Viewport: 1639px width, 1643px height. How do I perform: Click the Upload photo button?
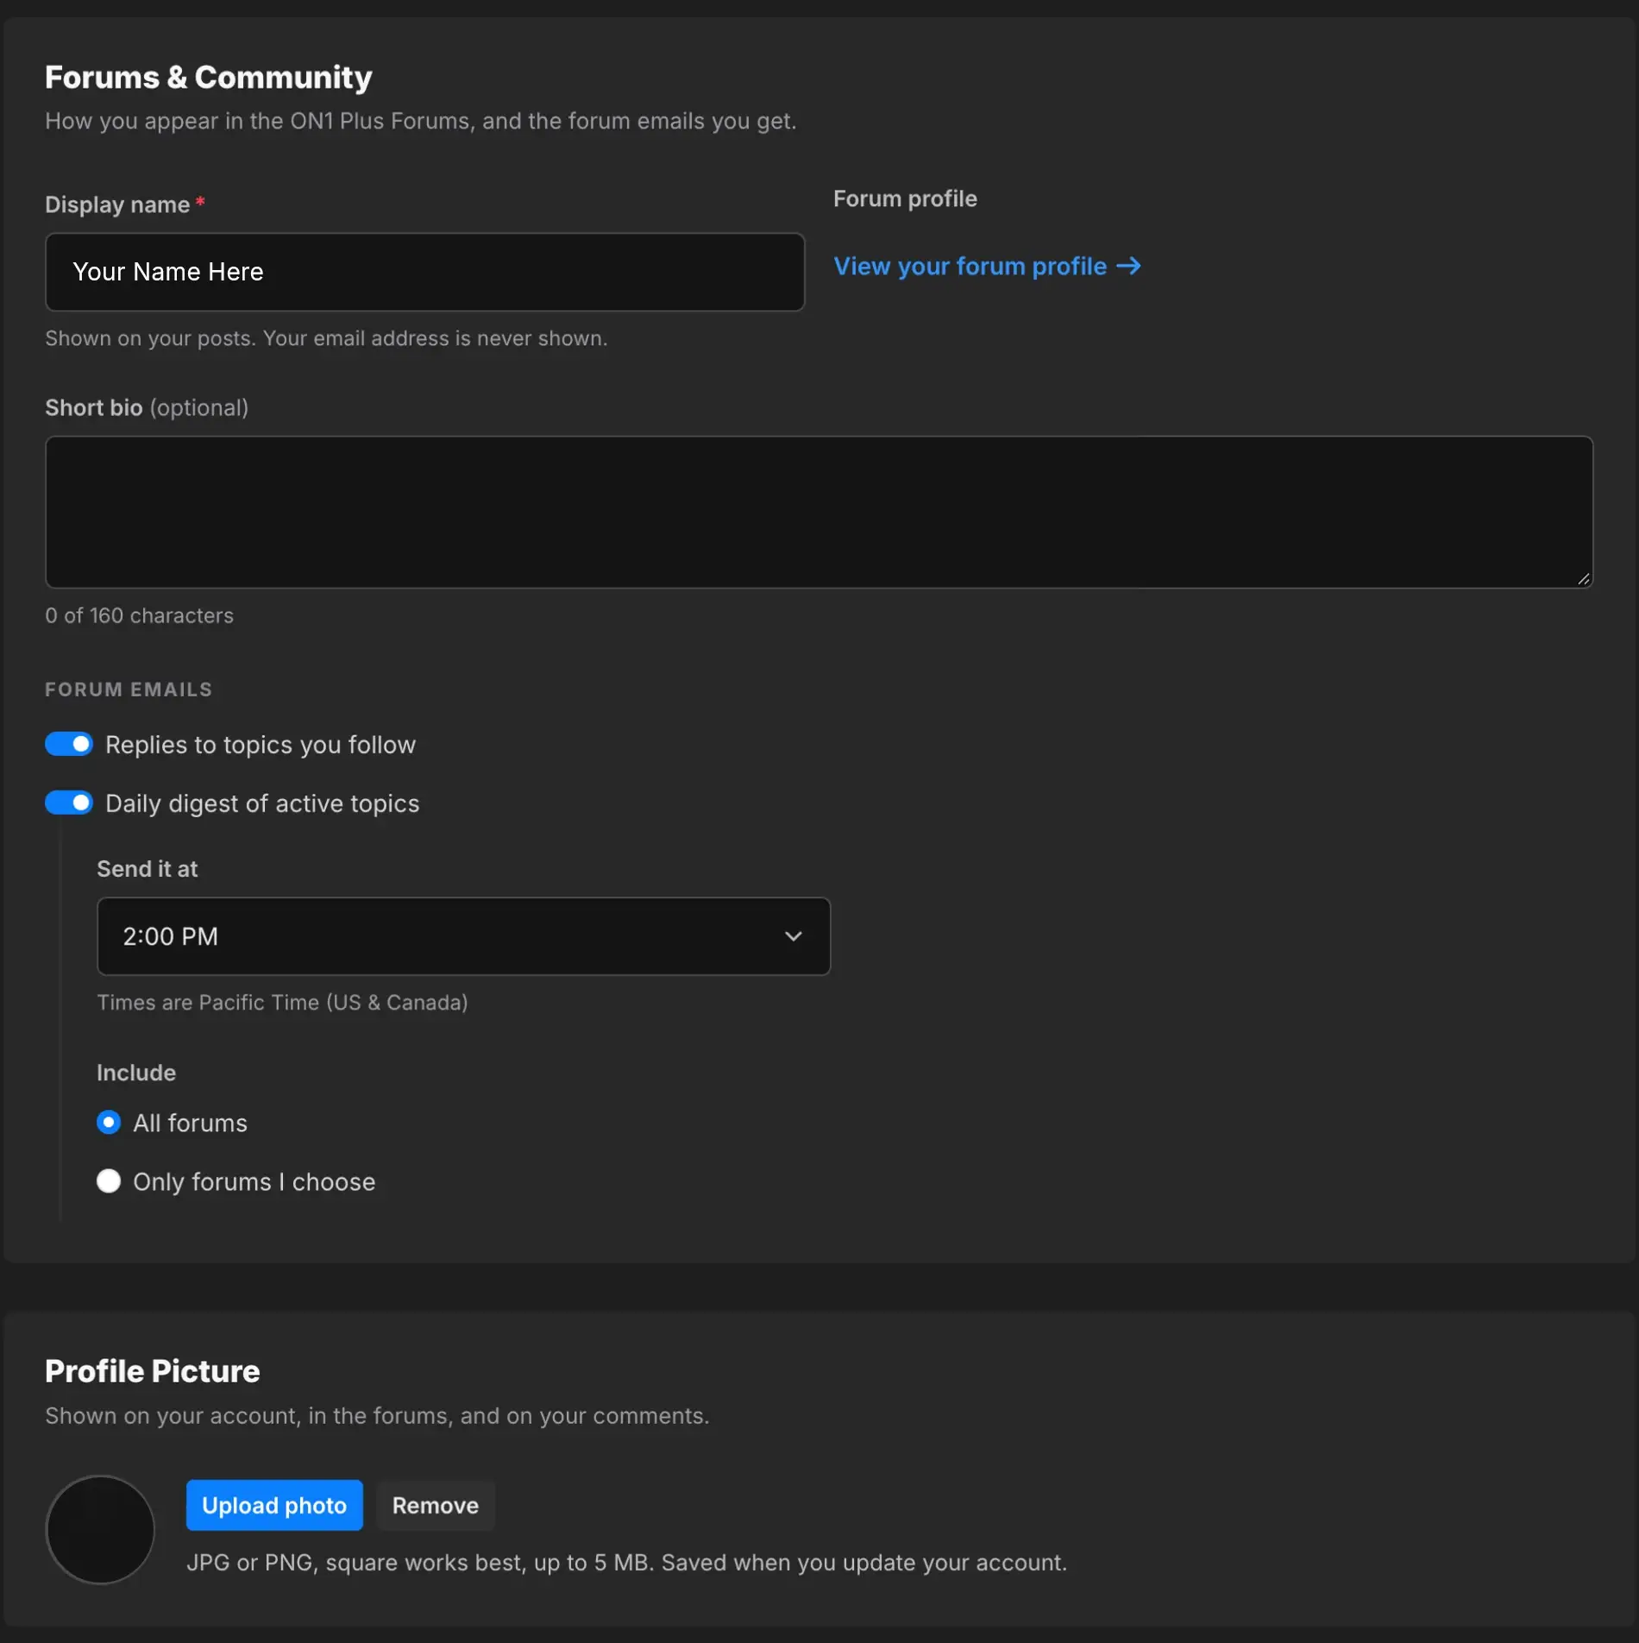point(274,1505)
